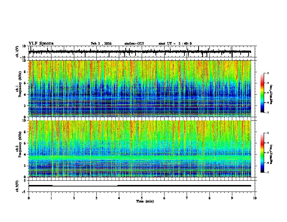The image size is (287, 222).
Task: Click the 'start UT = 2 :40: 0' text
Action: pyautogui.click(x=175, y=44)
